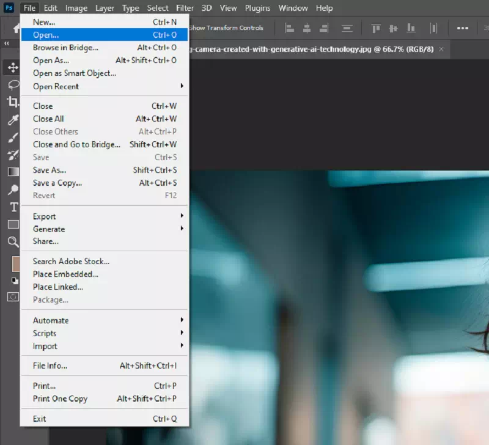Open the Image menu
This screenshot has width=489, height=445.
[x=76, y=8]
